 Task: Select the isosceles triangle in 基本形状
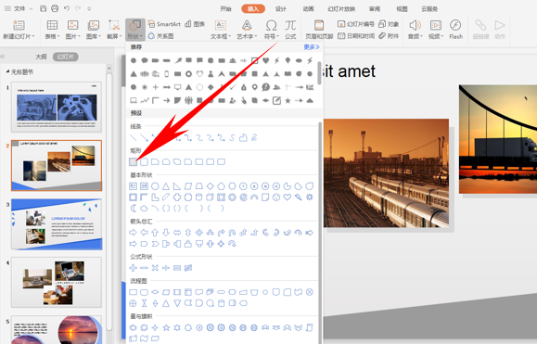tap(166, 186)
